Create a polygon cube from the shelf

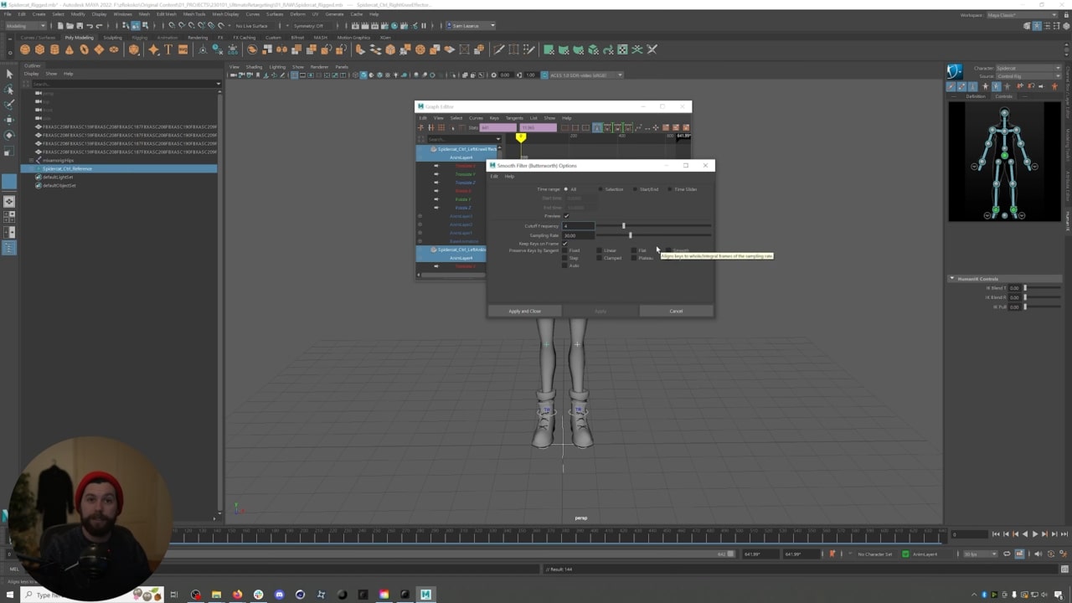coord(39,49)
